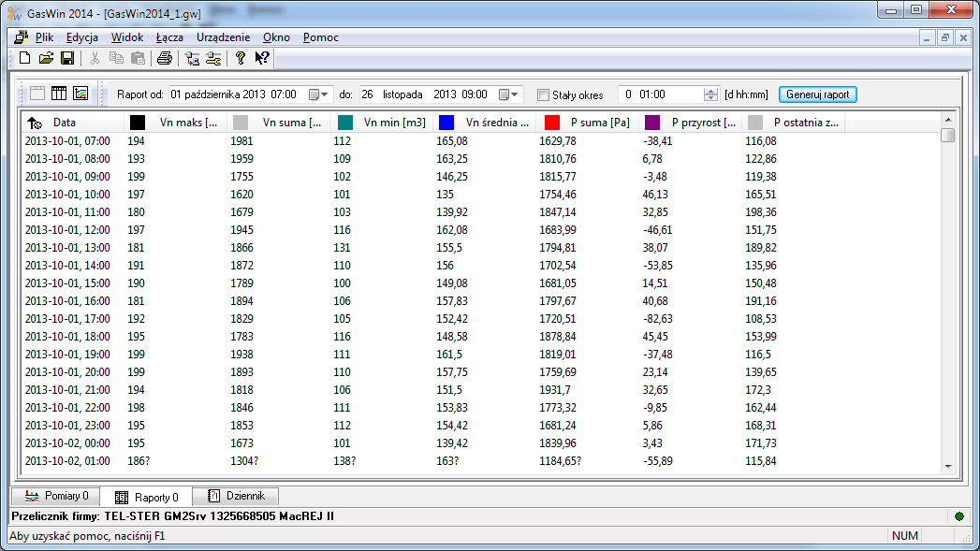
Task: Click the Data column header
Action: (x=72, y=123)
